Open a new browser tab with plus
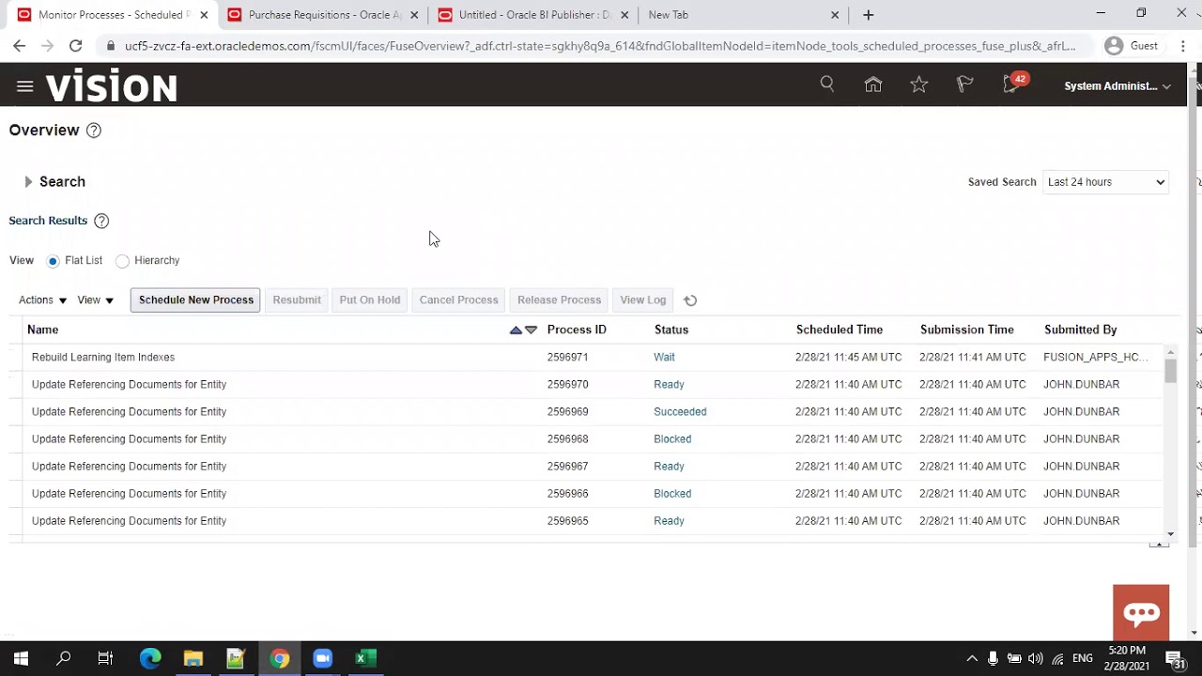Screen dimensions: 1202x676 tap(868, 15)
